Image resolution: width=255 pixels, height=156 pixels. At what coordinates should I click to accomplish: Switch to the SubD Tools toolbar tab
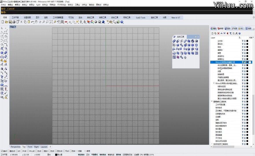141,18
